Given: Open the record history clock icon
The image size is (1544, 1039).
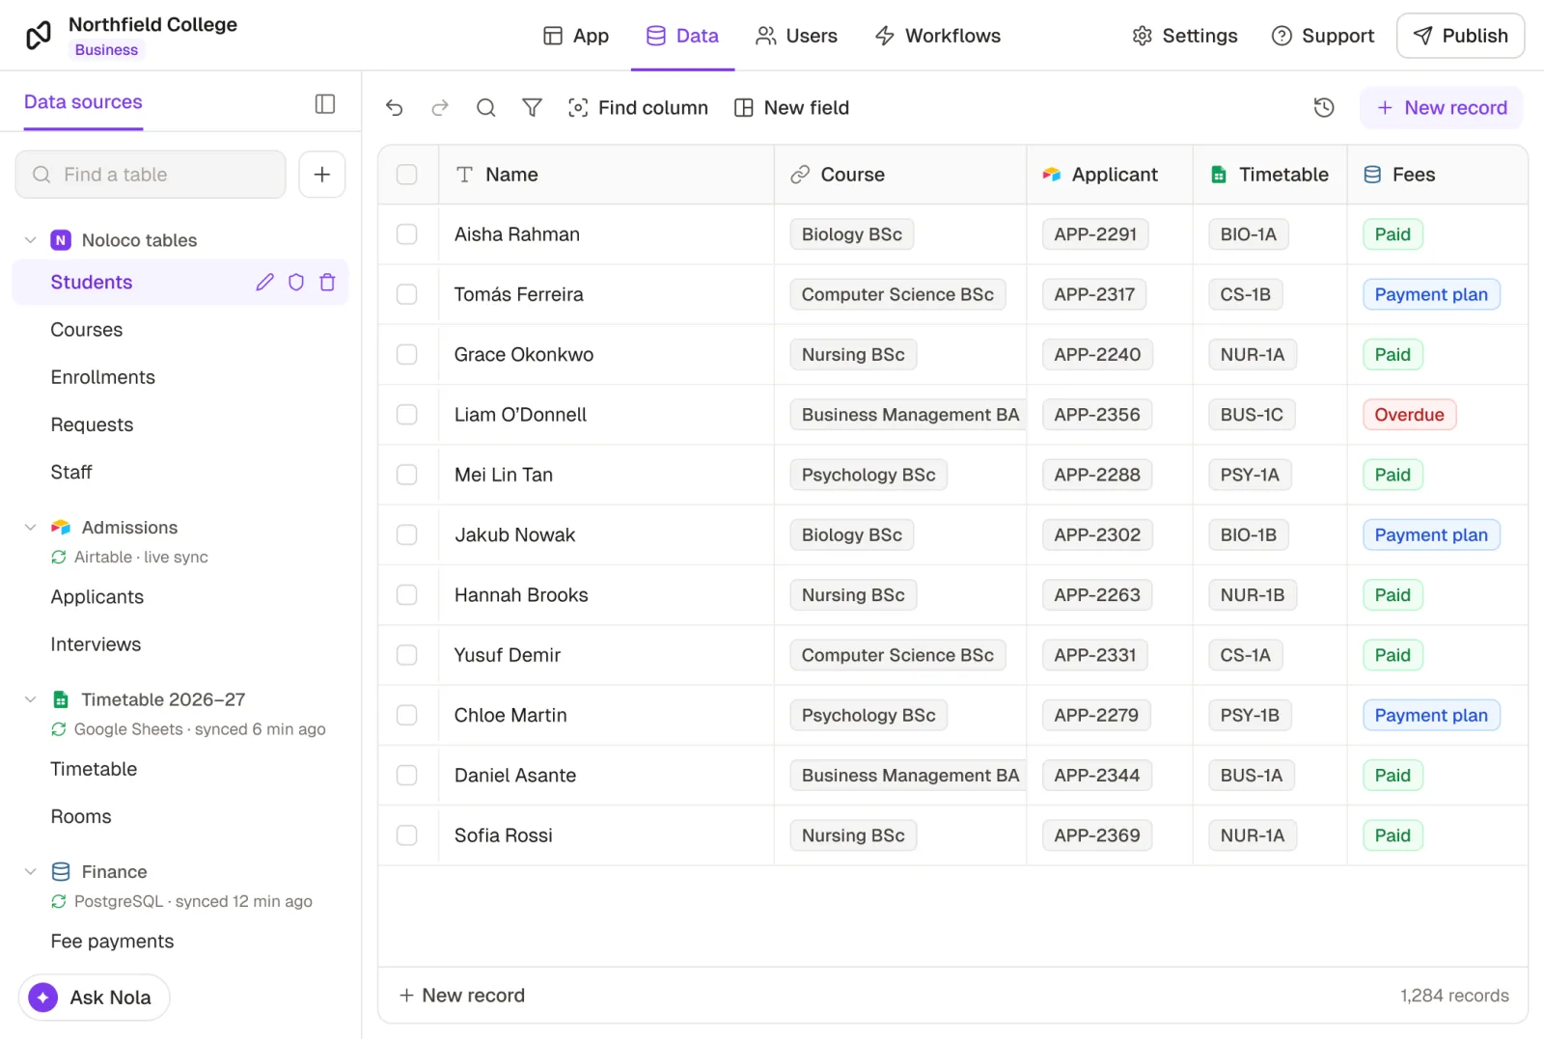Looking at the screenshot, I should click(1324, 108).
